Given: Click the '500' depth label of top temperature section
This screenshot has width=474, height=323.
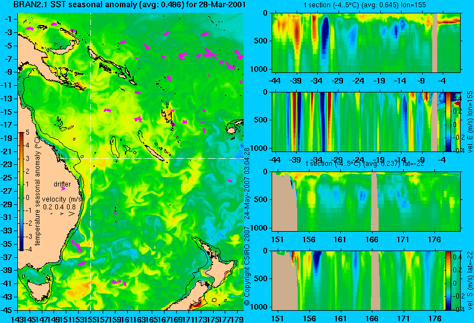Looking at the screenshot, I should tap(261, 41).
